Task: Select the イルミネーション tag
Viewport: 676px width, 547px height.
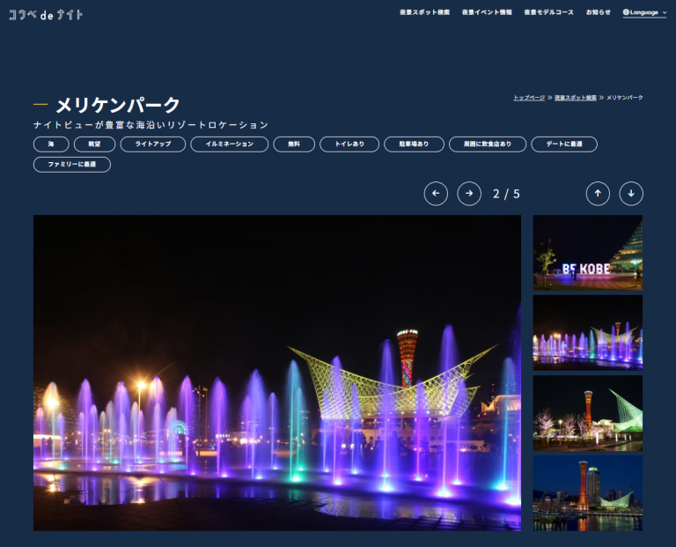Action: point(230,144)
